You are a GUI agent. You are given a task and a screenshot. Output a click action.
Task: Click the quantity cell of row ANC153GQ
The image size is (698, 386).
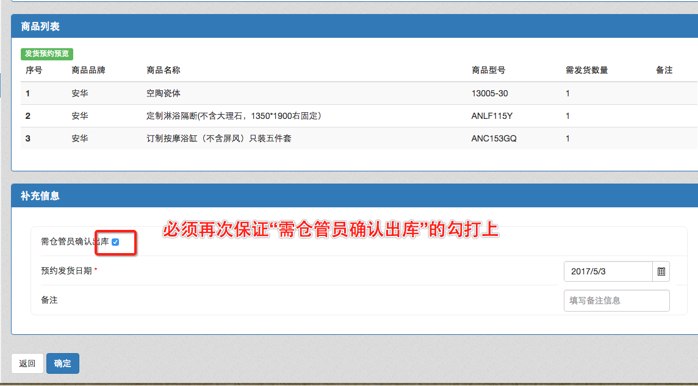(x=567, y=138)
